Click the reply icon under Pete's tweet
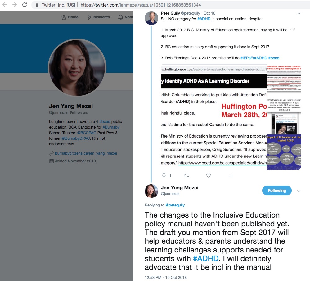 pos(164,175)
